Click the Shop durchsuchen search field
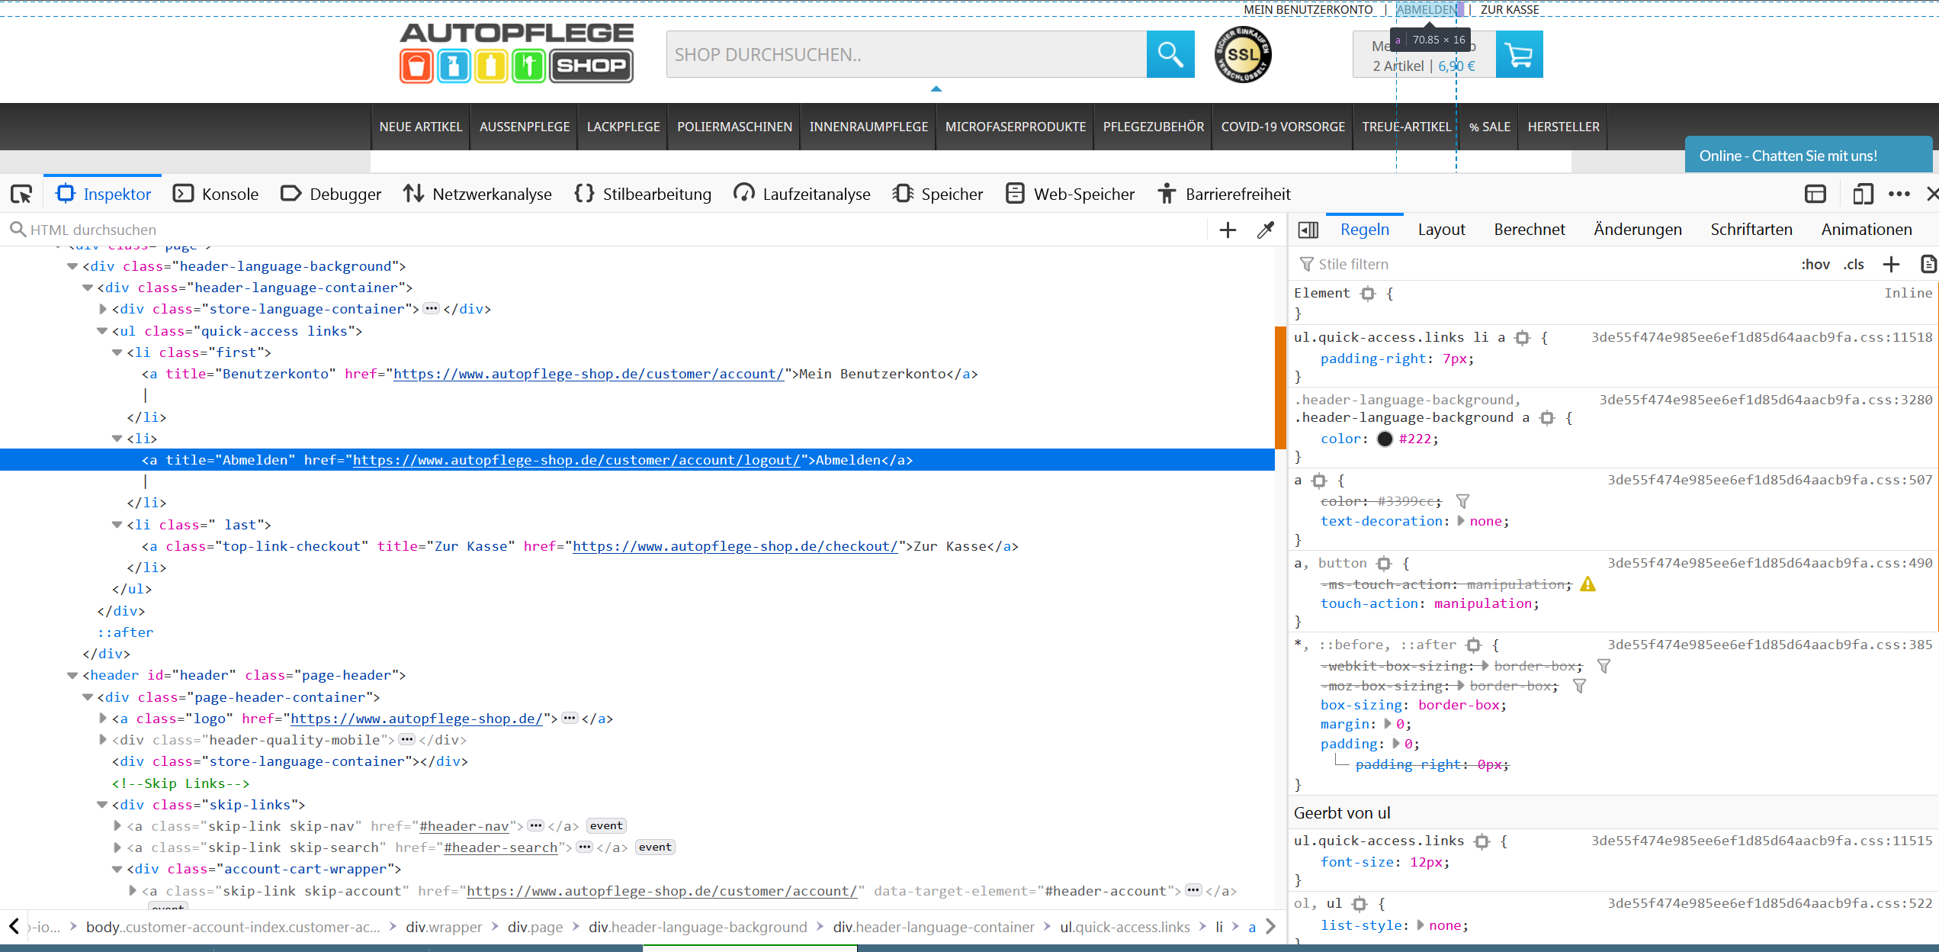 (x=906, y=54)
